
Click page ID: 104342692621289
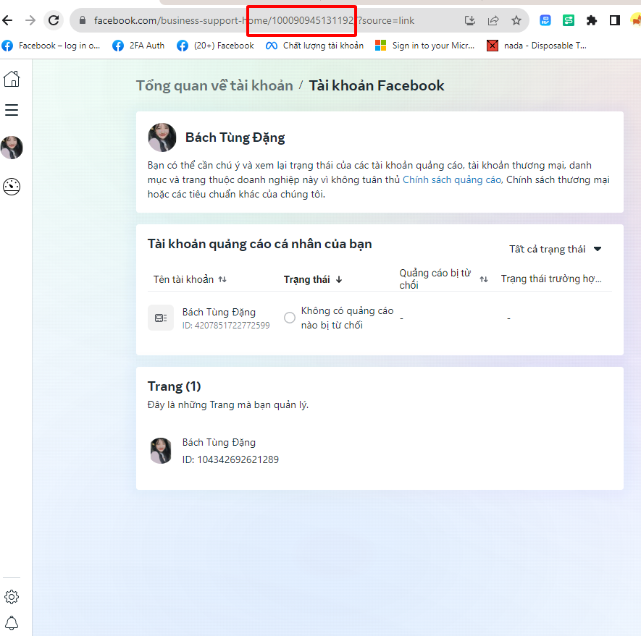230,459
